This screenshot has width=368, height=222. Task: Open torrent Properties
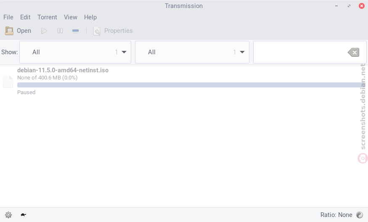[113, 31]
